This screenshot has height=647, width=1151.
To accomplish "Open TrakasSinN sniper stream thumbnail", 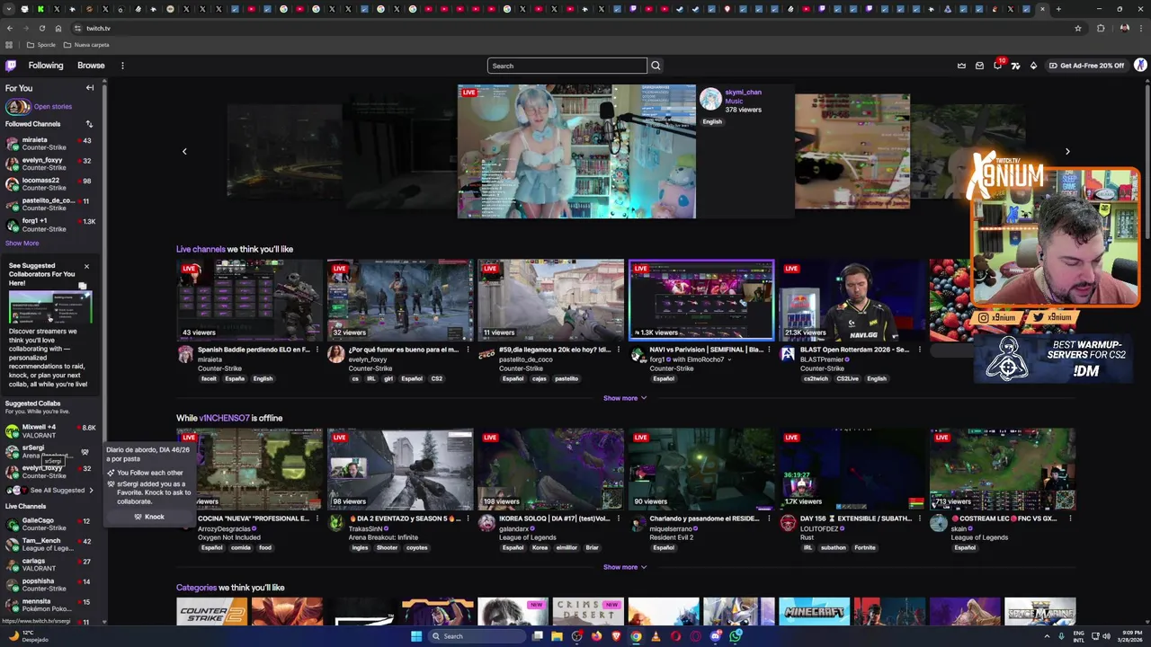I will point(400,469).
